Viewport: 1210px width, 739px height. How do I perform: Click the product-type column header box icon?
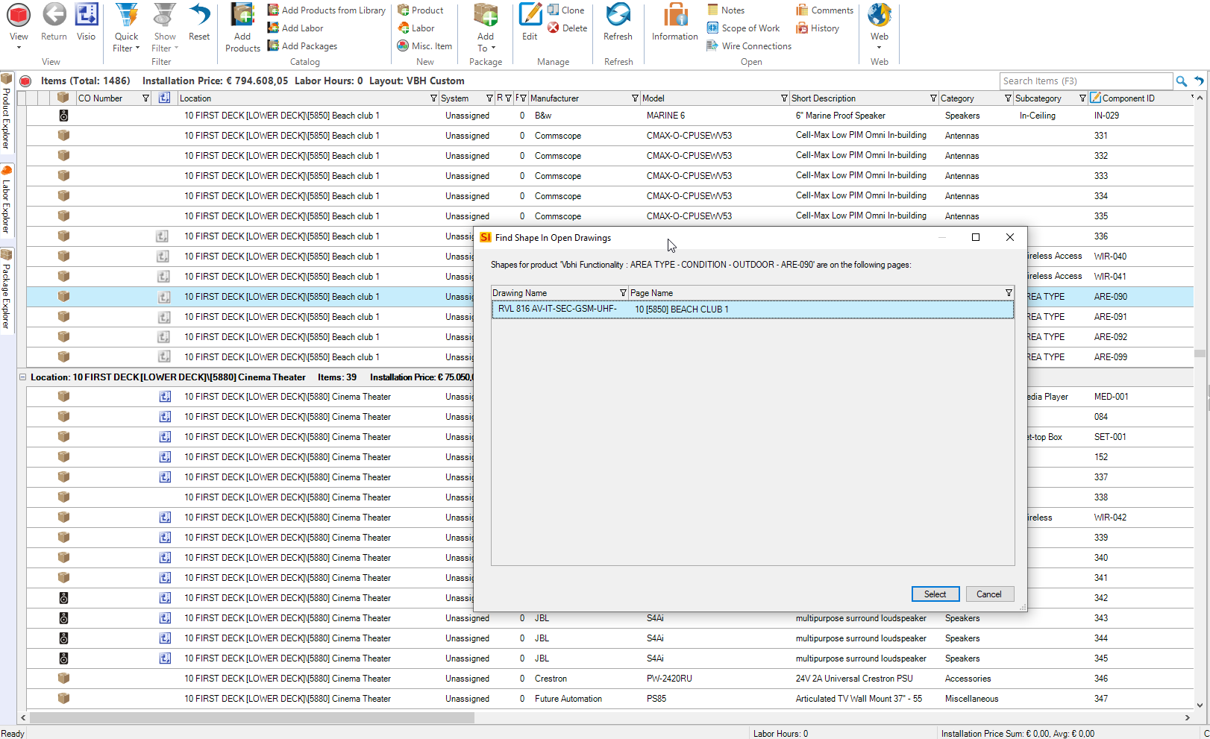[x=63, y=98]
